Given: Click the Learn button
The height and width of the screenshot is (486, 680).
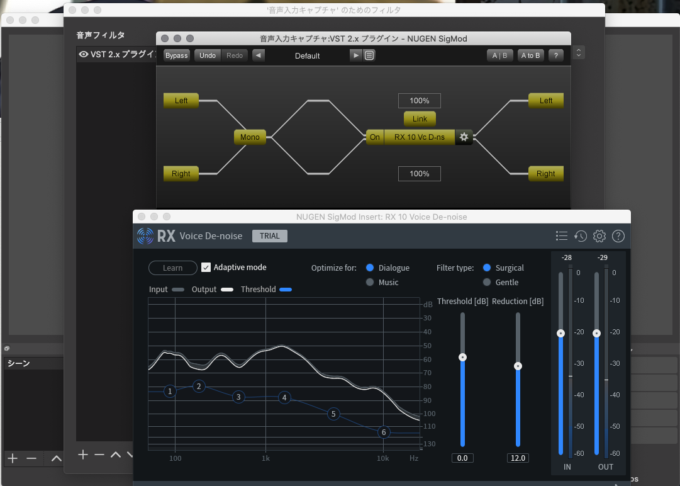Looking at the screenshot, I should pyautogui.click(x=172, y=268).
